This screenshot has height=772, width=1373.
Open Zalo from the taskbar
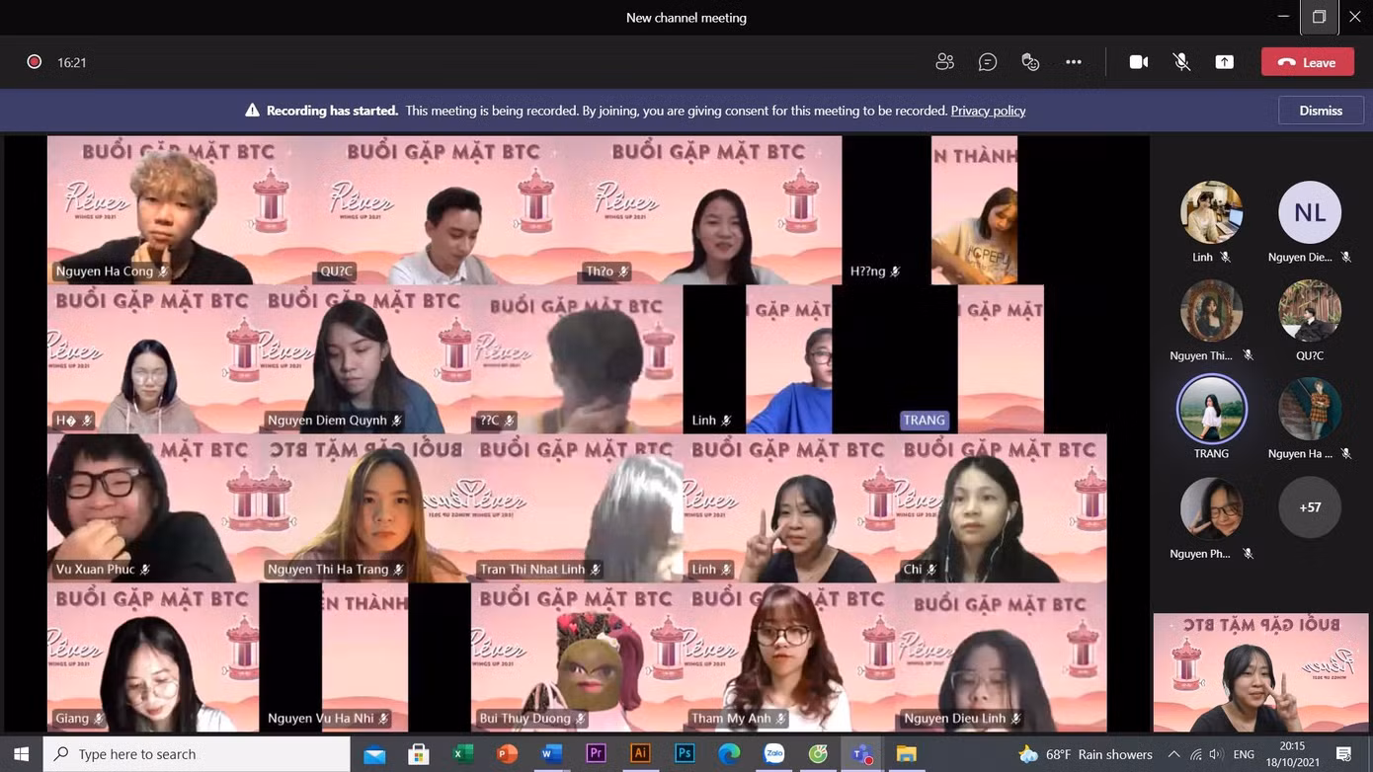773,754
